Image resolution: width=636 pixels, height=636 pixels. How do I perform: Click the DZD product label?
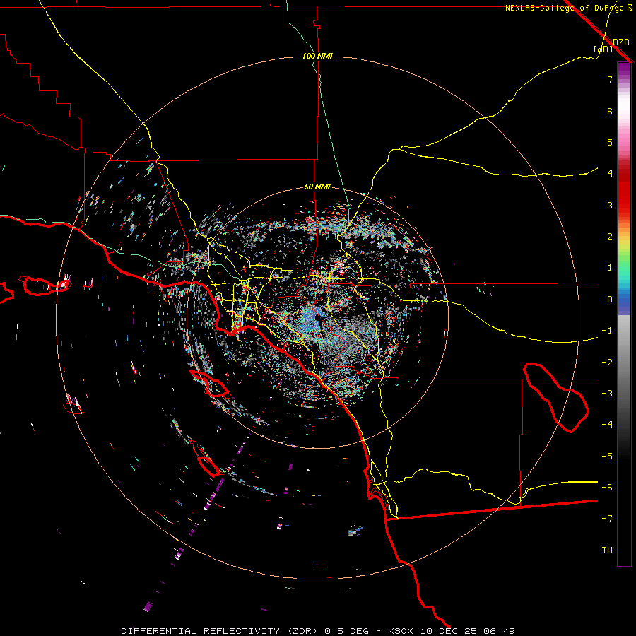click(x=621, y=42)
